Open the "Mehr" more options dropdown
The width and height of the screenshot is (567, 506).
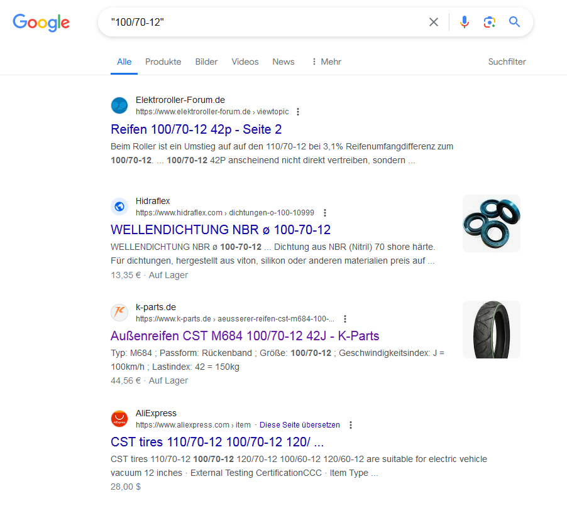(326, 62)
